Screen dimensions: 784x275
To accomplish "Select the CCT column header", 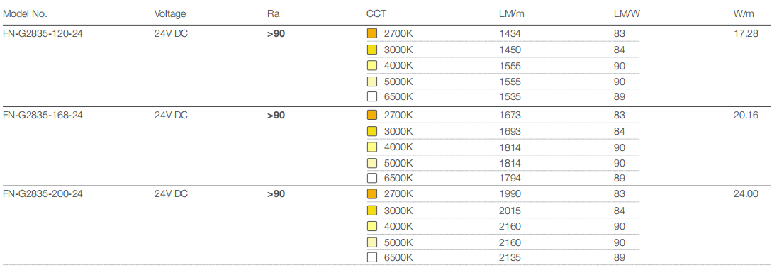I will pos(376,13).
